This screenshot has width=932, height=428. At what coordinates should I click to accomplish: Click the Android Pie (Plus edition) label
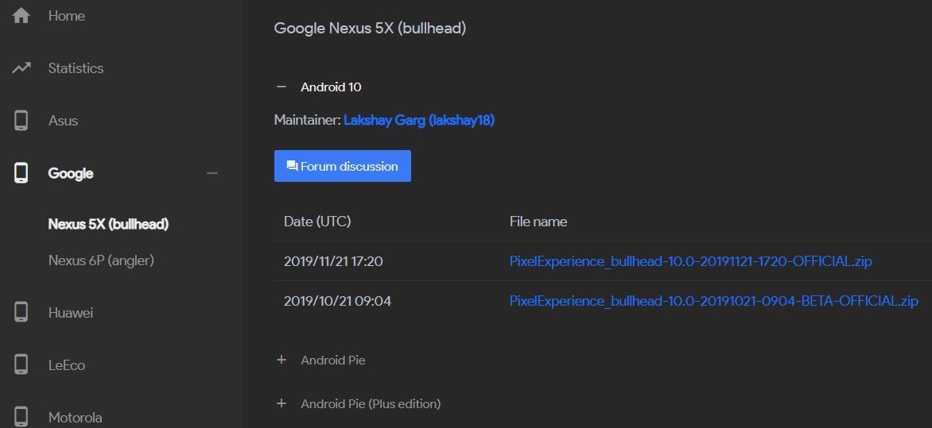[x=371, y=403]
